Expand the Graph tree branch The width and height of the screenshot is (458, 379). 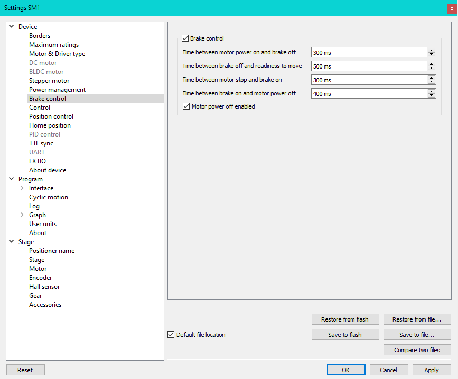(21, 215)
